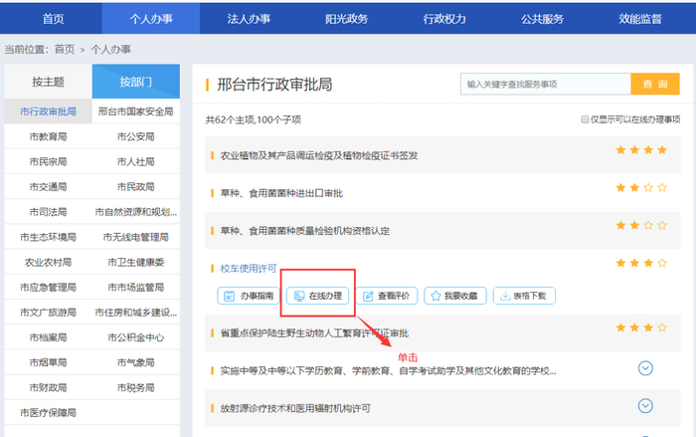Go to the 行政权力 tab
The image size is (696, 437).
[444, 19]
